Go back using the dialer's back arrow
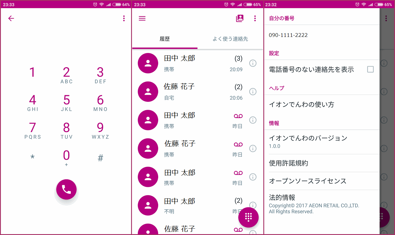The image size is (395, 235). tap(11, 18)
